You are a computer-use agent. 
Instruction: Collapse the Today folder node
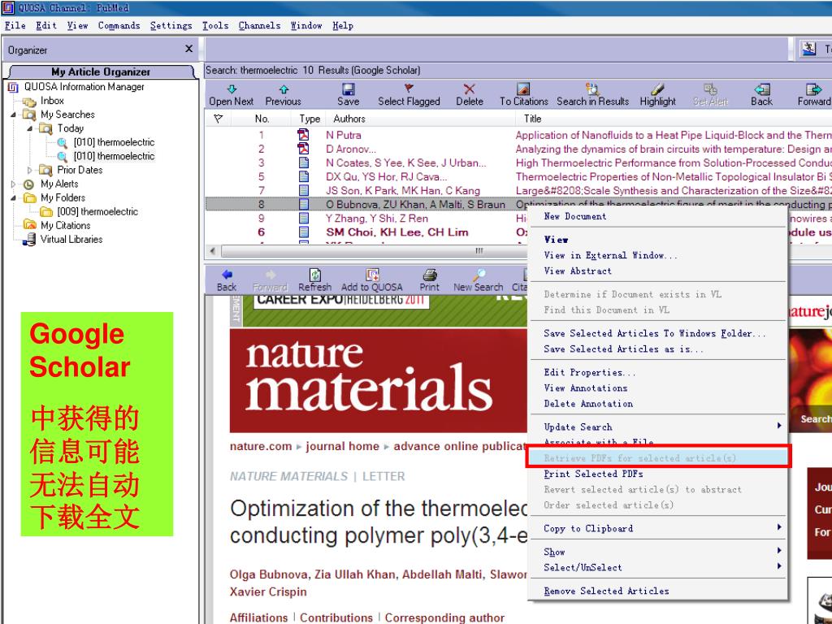30,128
